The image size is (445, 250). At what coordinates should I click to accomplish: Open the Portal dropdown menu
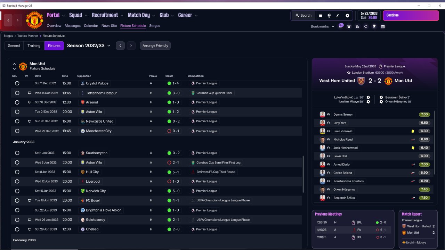pos(56,15)
